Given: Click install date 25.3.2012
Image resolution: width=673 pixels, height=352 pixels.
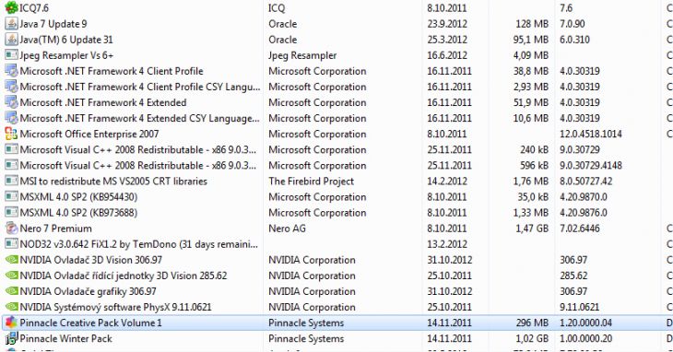Looking at the screenshot, I should 447,40.
